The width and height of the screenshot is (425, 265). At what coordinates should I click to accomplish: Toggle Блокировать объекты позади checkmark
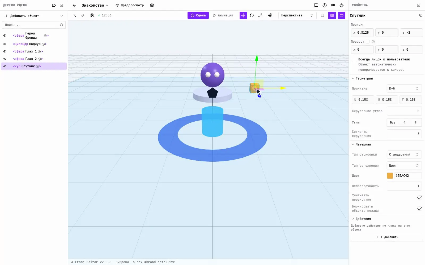point(419,209)
